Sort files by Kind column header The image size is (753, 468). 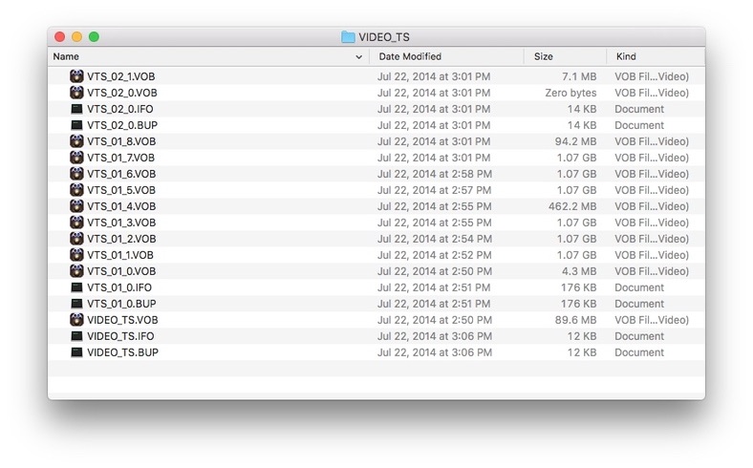coord(656,56)
